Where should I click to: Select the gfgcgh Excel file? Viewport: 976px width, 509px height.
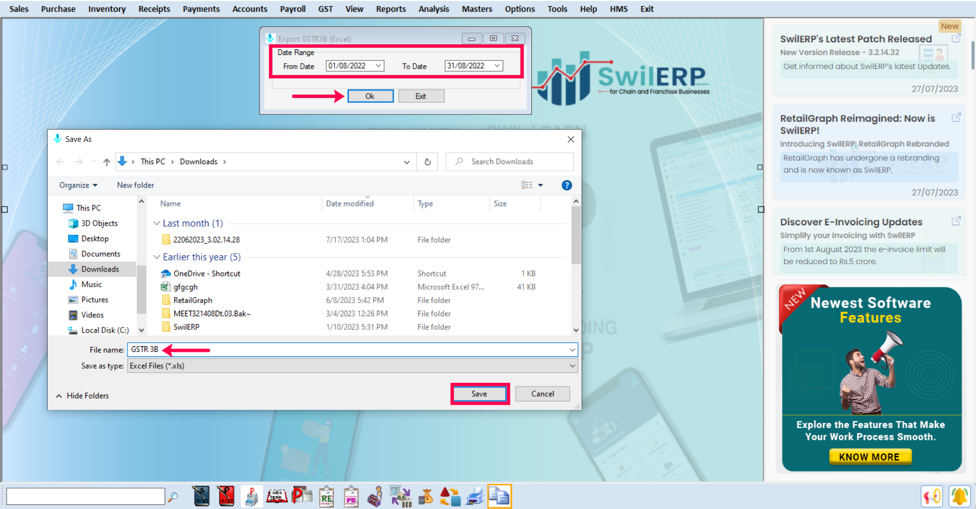186,287
